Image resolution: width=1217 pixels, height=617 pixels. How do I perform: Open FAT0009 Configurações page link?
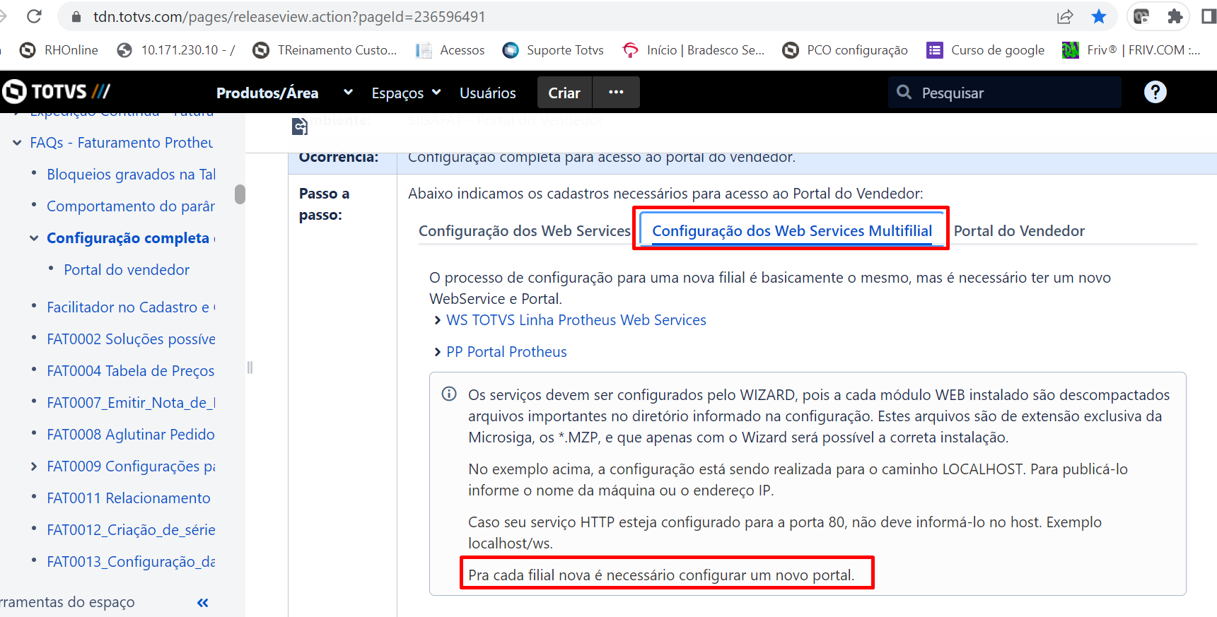[x=131, y=466]
